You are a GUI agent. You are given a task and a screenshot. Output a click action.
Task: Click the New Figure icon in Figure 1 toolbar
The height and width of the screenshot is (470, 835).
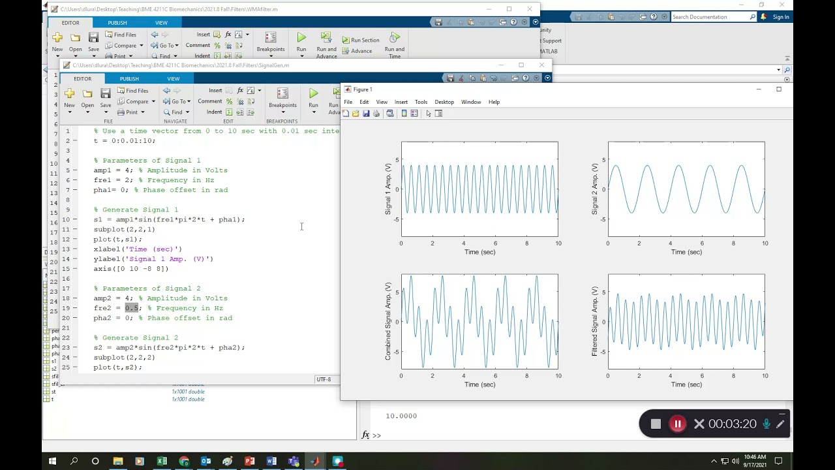345,114
